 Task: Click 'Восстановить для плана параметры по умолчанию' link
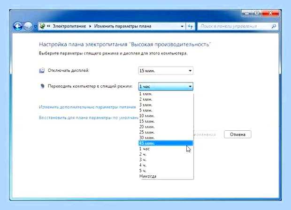(89, 118)
